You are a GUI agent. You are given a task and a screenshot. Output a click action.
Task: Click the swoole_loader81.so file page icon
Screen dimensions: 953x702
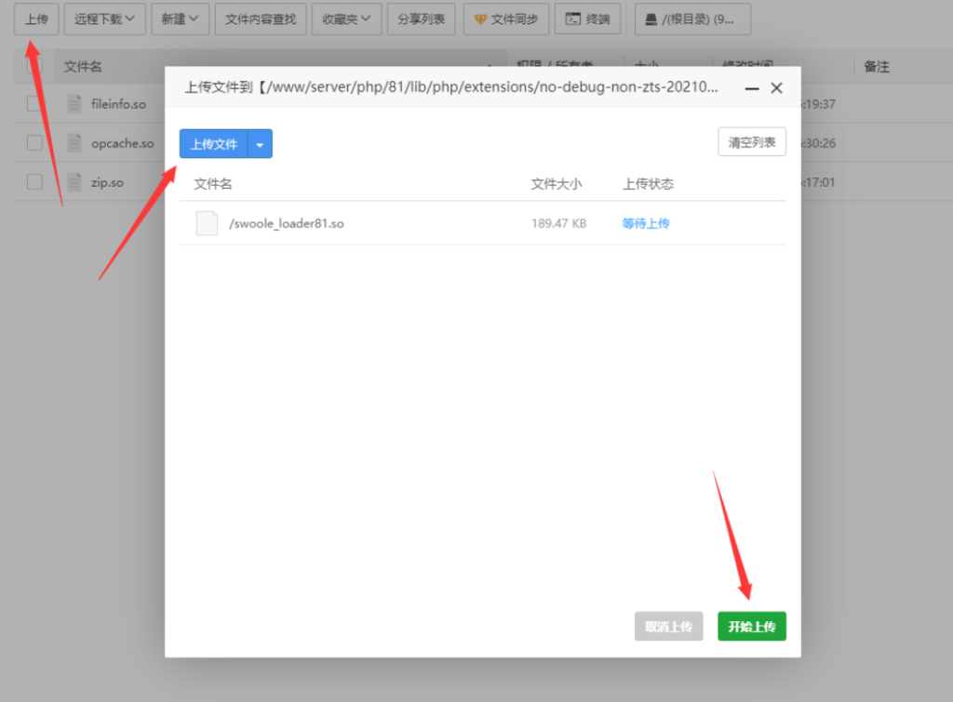(x=207, y=223)
